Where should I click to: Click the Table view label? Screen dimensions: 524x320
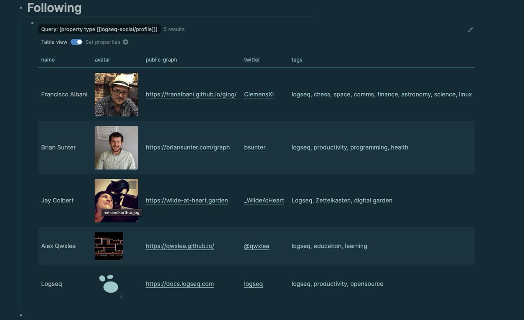(54, 42)
